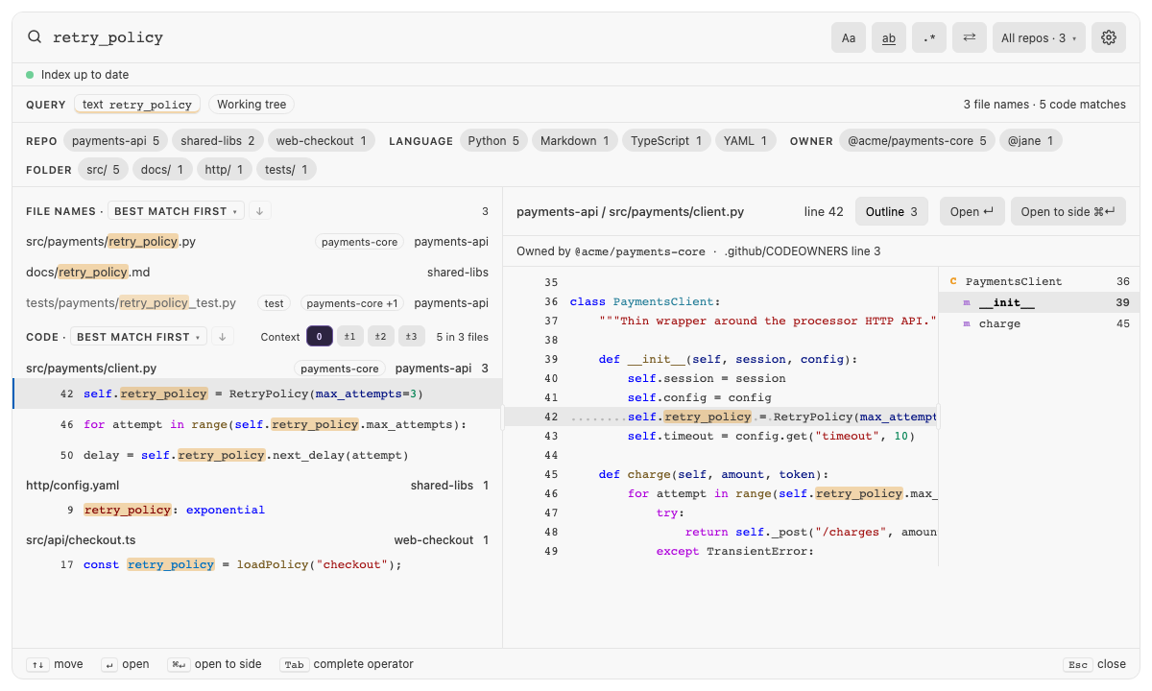Select the text retry_policy query chip
Screen dimensions: 1152x691
pos(137,105)
